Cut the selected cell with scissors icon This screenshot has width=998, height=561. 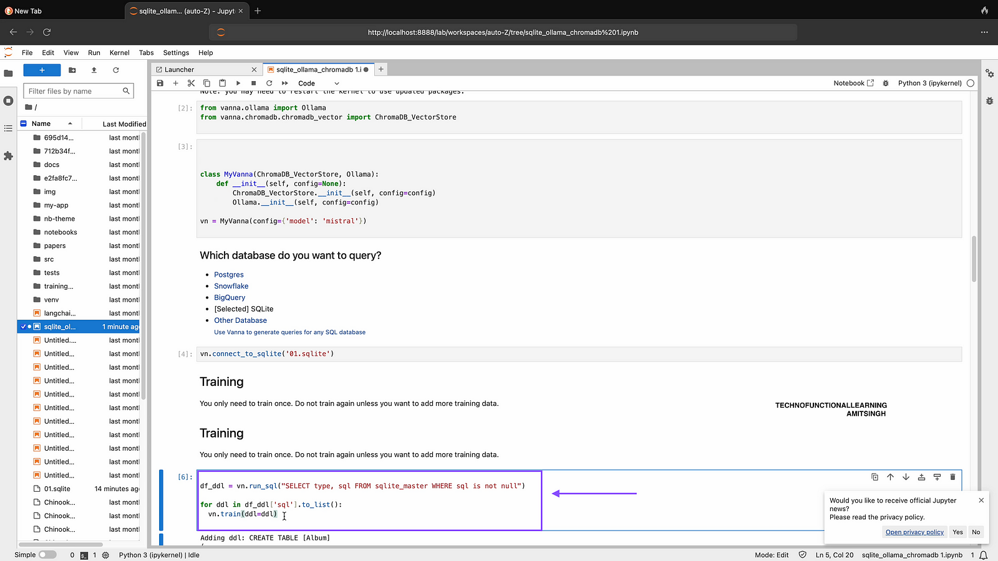(x=191, y=83)
